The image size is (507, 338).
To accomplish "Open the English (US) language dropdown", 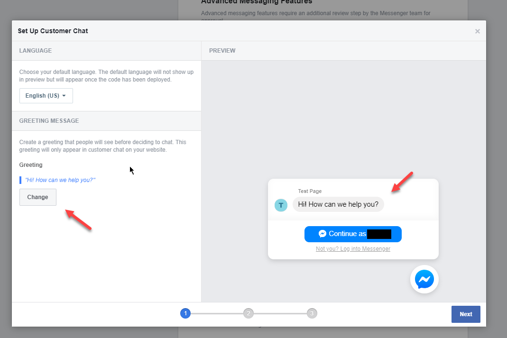I will [x=46, y=95].
